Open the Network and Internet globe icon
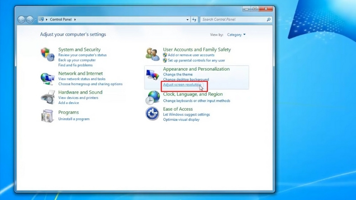This screenshot has height=200, width=356. (x=48, y=79)
